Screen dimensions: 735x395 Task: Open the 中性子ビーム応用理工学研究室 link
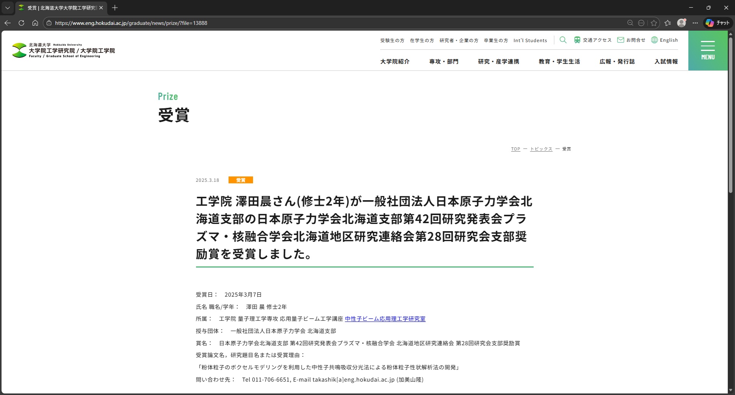385,319
